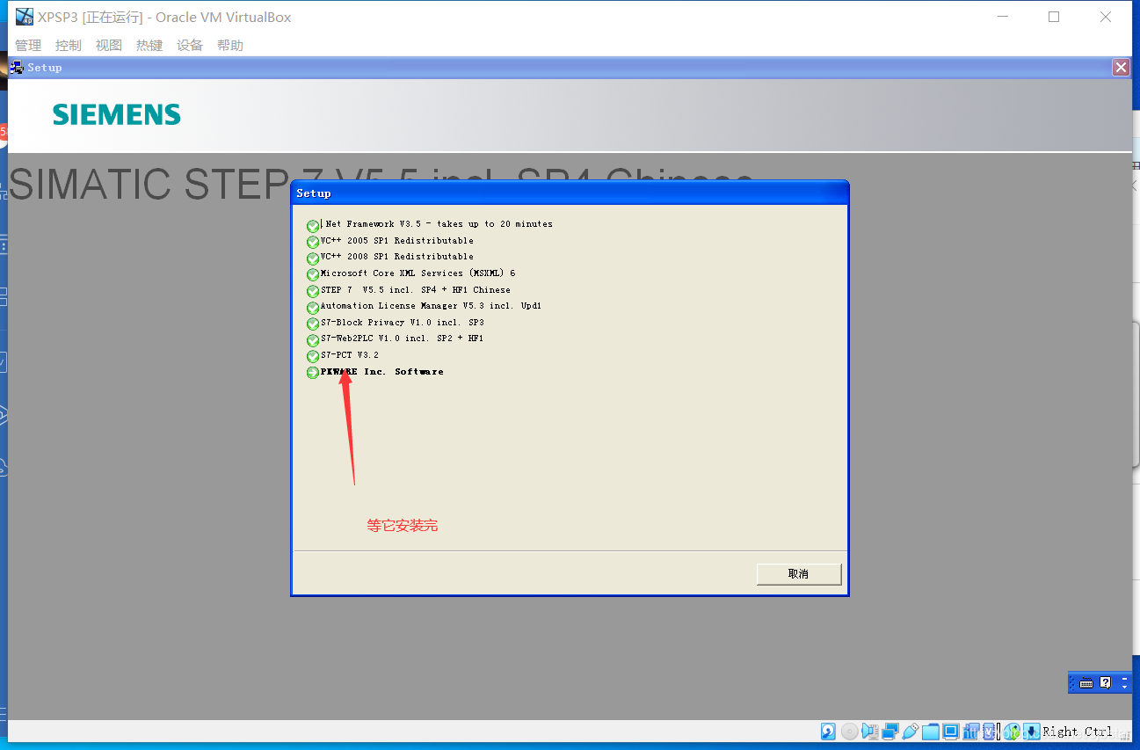Open the 控制 menu
Image resolution: width=1140 pixels, height=750 pixels.
68,45
